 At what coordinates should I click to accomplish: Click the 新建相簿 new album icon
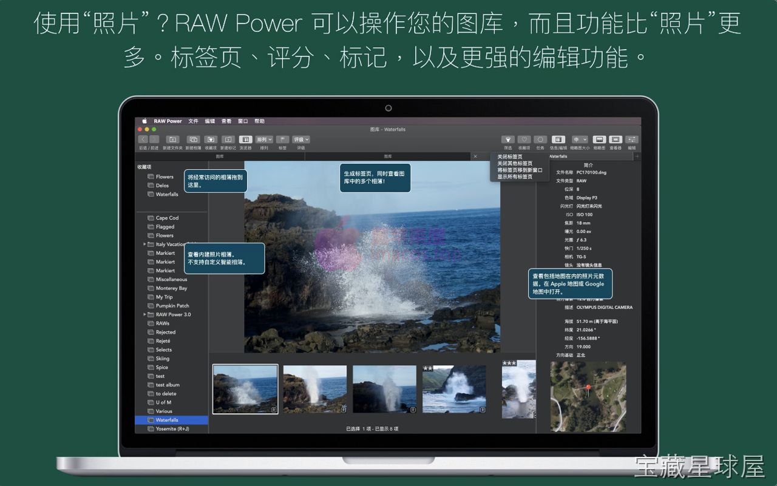(193, 140)
